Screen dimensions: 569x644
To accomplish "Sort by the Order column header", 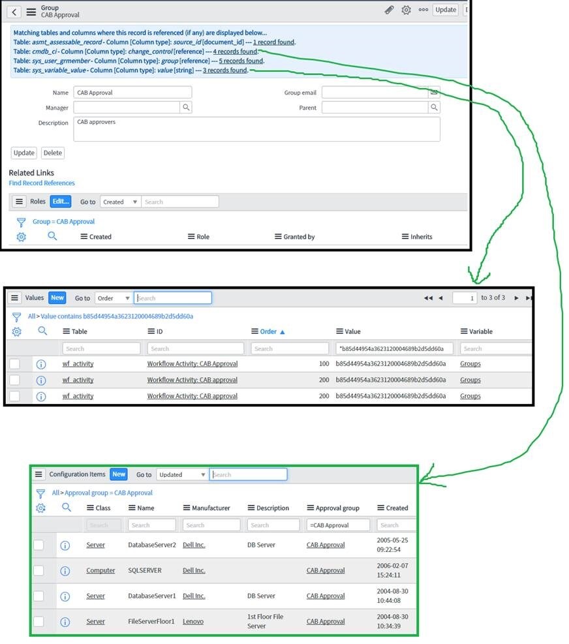I will tap(268, 331).
